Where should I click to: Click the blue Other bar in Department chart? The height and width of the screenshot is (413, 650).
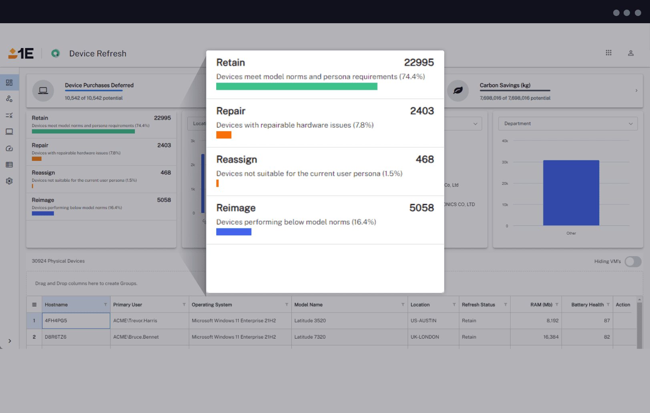point(571,192)
